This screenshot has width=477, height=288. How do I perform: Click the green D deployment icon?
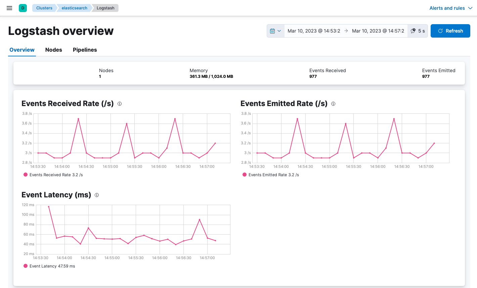[22, 7]
